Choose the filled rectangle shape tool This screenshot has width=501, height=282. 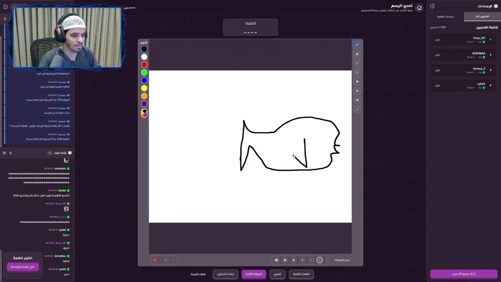tap(357, 91)
